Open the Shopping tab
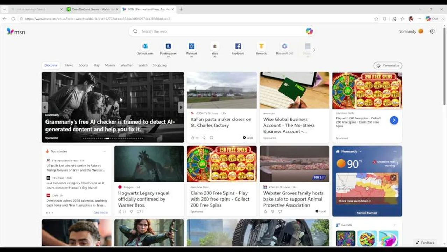Image resolution: width=447 pixels, height=252 pixels. [x=160, y=65]
